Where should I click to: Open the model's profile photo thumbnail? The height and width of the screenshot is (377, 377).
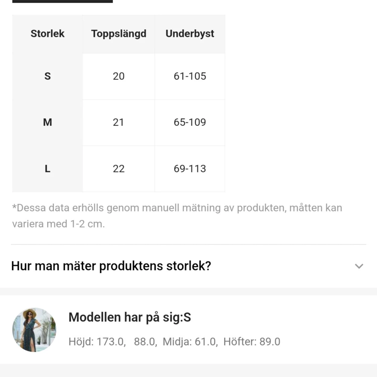pyautogui.click(x=34, y=330)
